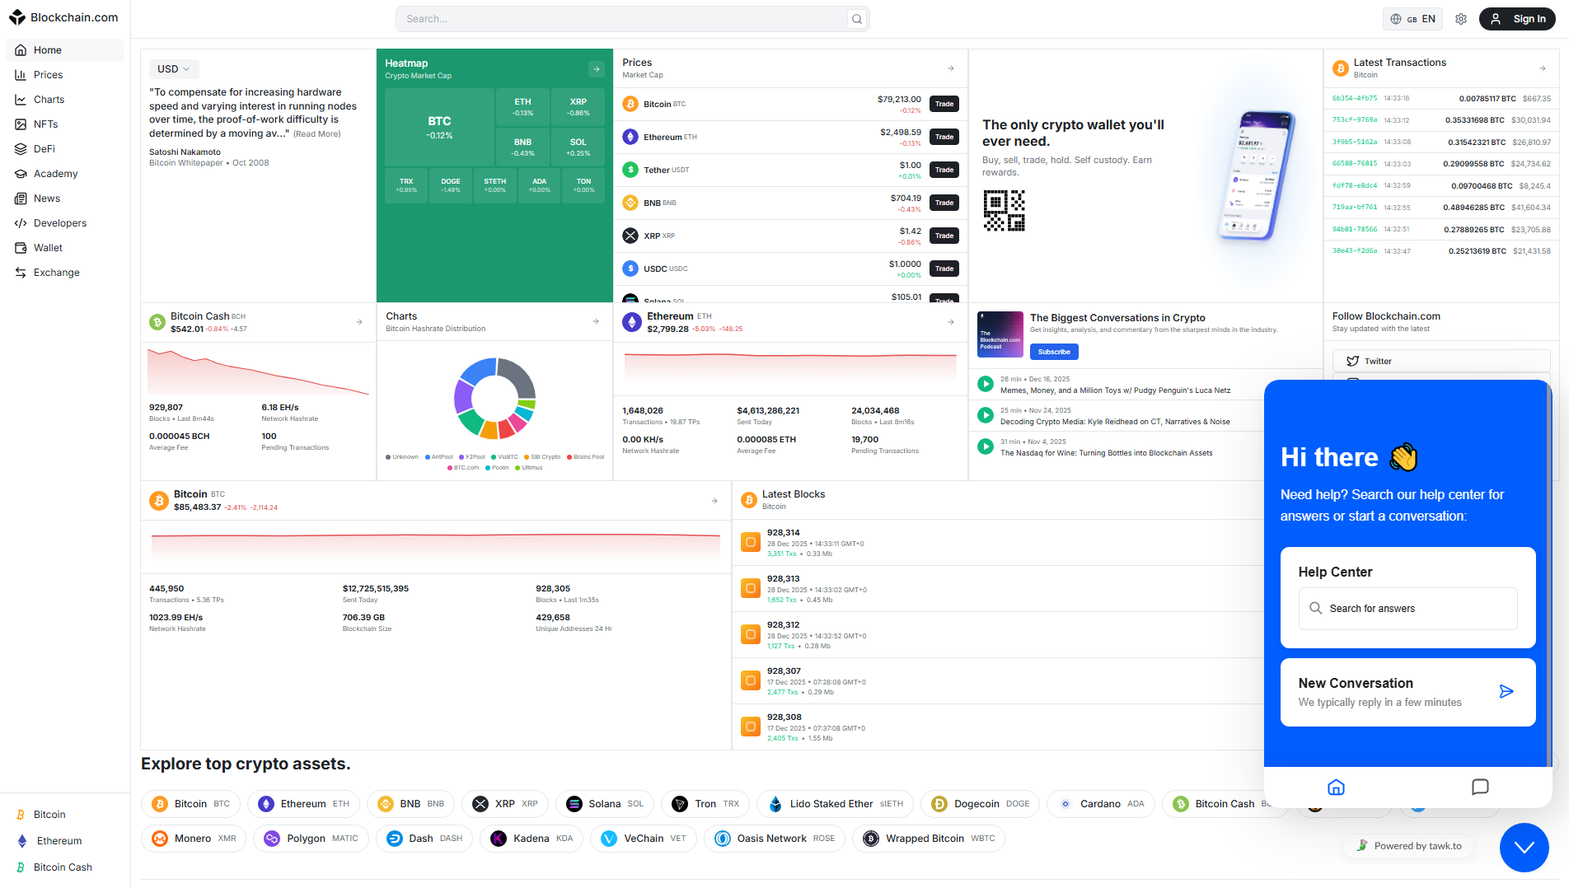Play the Luca Netz podcast episode
Screen dimensions: 1569x888
(985, 384)
